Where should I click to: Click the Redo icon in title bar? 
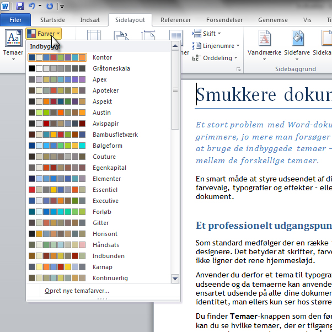tap(50, 6)
